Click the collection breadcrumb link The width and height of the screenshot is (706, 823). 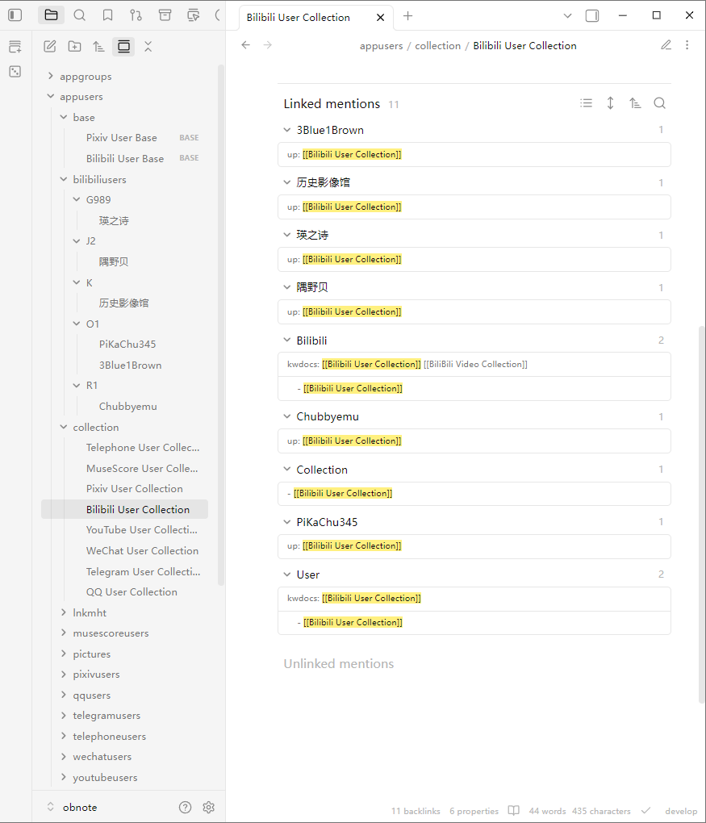click(x=437, y=45)
